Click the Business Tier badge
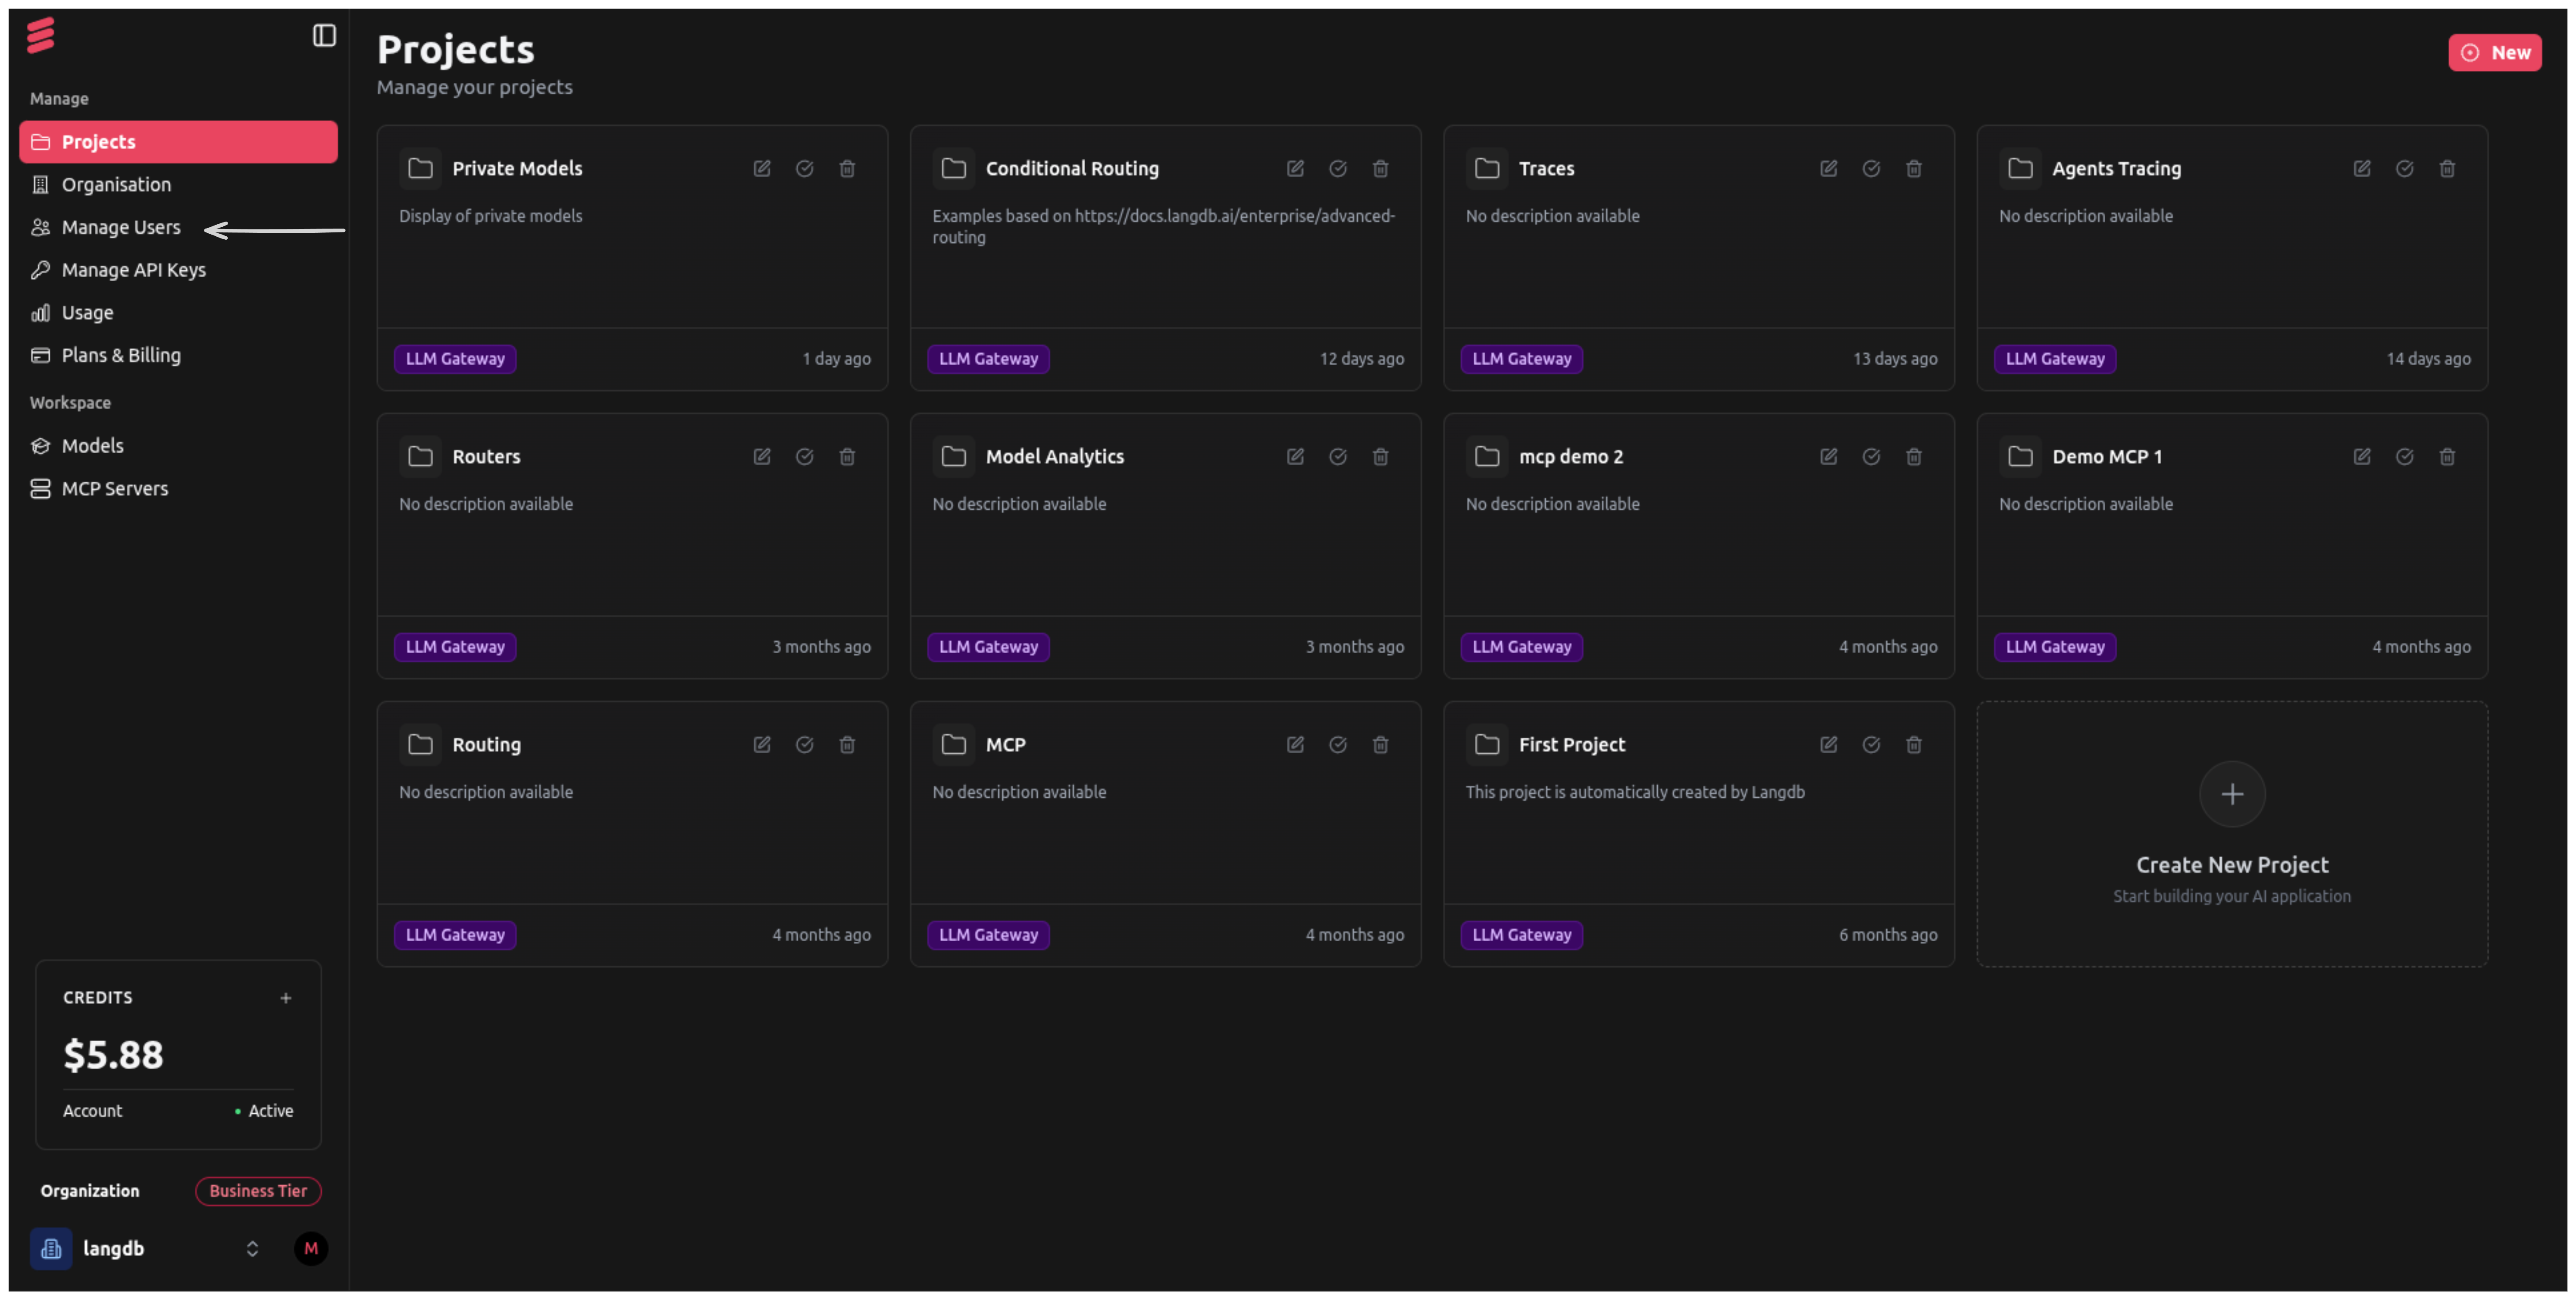 (258, 1191)
